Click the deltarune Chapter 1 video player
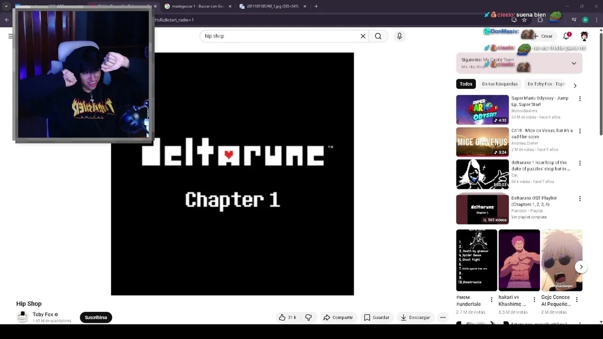 point(232,174)
